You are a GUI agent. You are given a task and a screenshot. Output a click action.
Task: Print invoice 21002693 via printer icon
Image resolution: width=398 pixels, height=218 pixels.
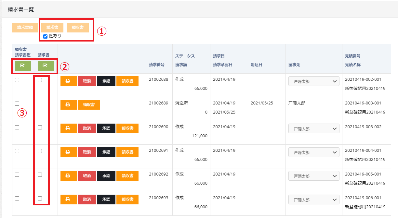click(68, 200)
